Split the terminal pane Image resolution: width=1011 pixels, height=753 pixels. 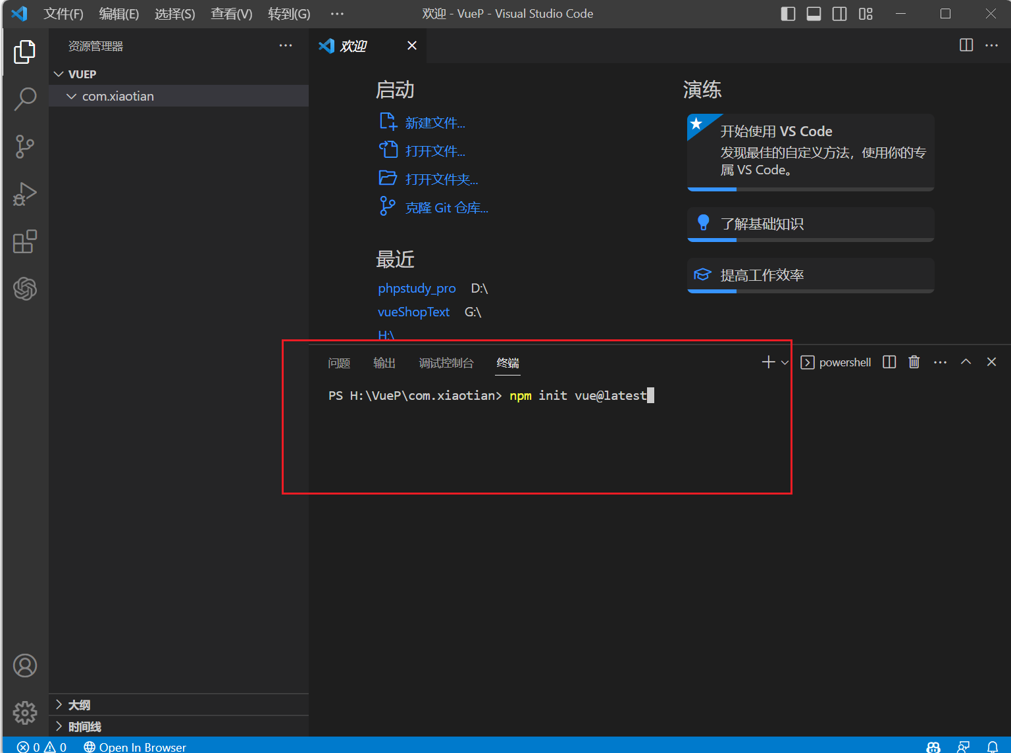(x=889, y=362)
